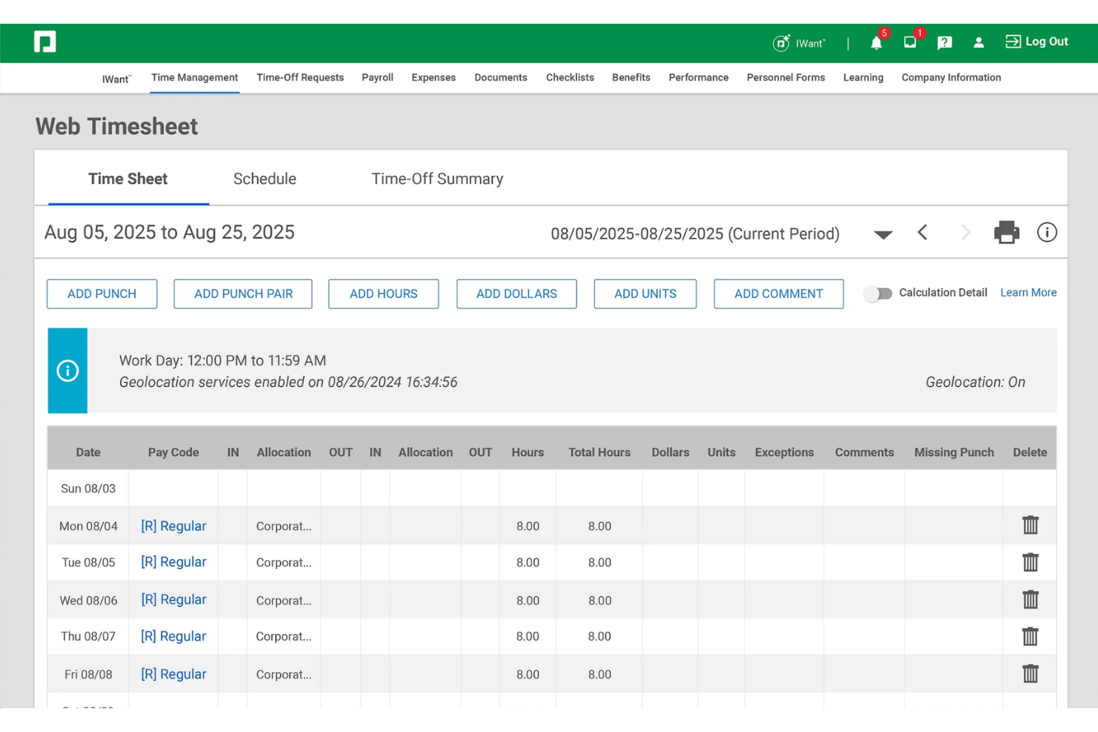This screenshot has width=1098, height=732.
Task: Open the Company Information menu
Action: [x=951, y=77]
